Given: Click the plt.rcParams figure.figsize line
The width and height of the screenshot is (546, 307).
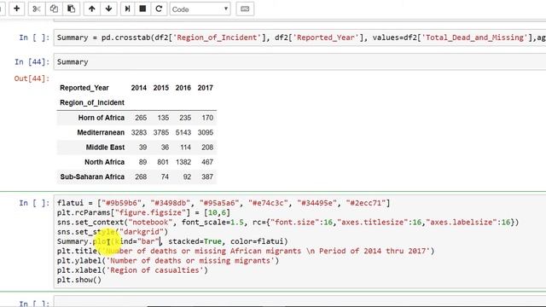Looking at the screenshot, I should [143, 212].
